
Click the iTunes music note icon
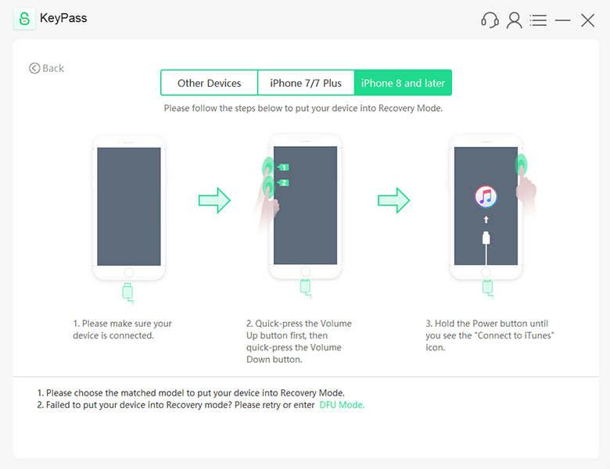486,196
